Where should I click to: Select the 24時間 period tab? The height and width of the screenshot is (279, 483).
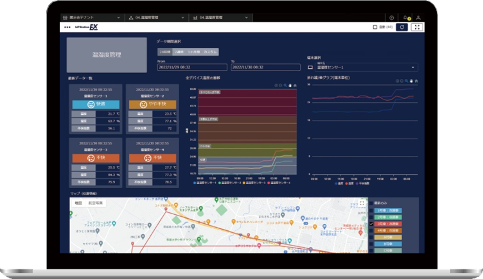[x=164, y=51]
